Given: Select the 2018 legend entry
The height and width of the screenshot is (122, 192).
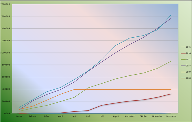Looking at the screenshot, I should click(x=186, y=66).
